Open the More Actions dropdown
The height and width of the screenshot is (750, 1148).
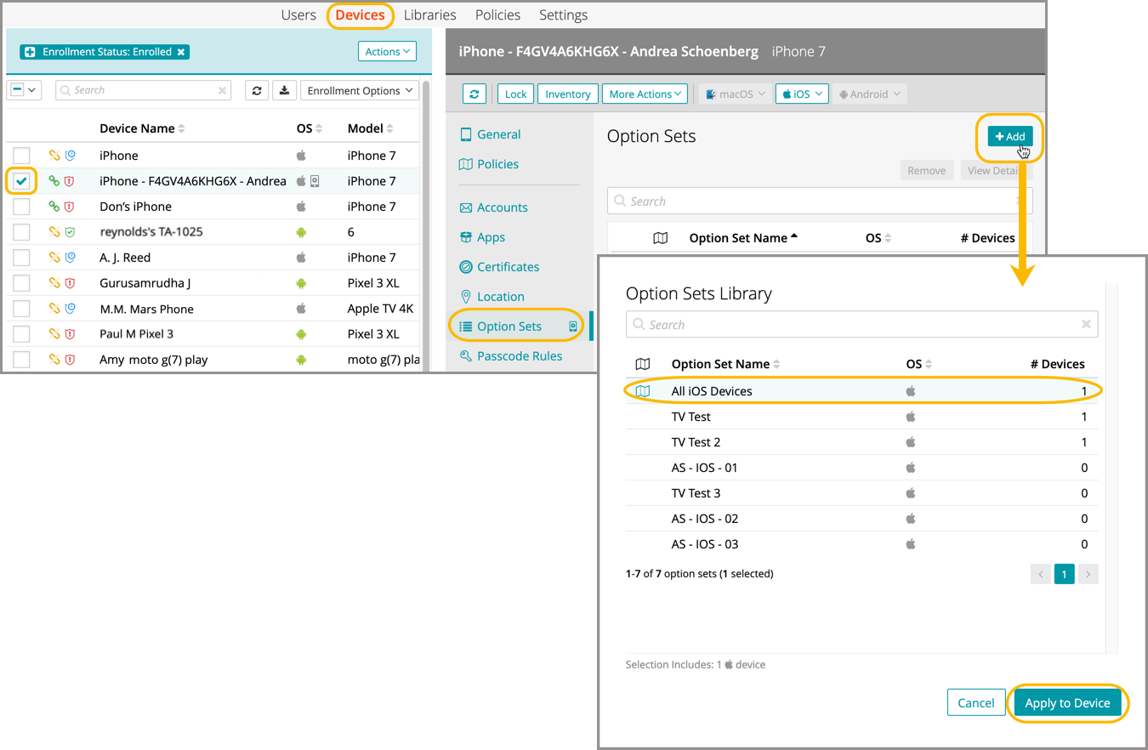(645, 94)
